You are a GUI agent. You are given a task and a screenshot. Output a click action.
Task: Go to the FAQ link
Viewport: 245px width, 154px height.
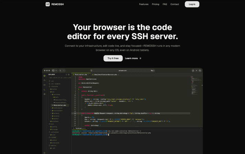coord(165,4)
